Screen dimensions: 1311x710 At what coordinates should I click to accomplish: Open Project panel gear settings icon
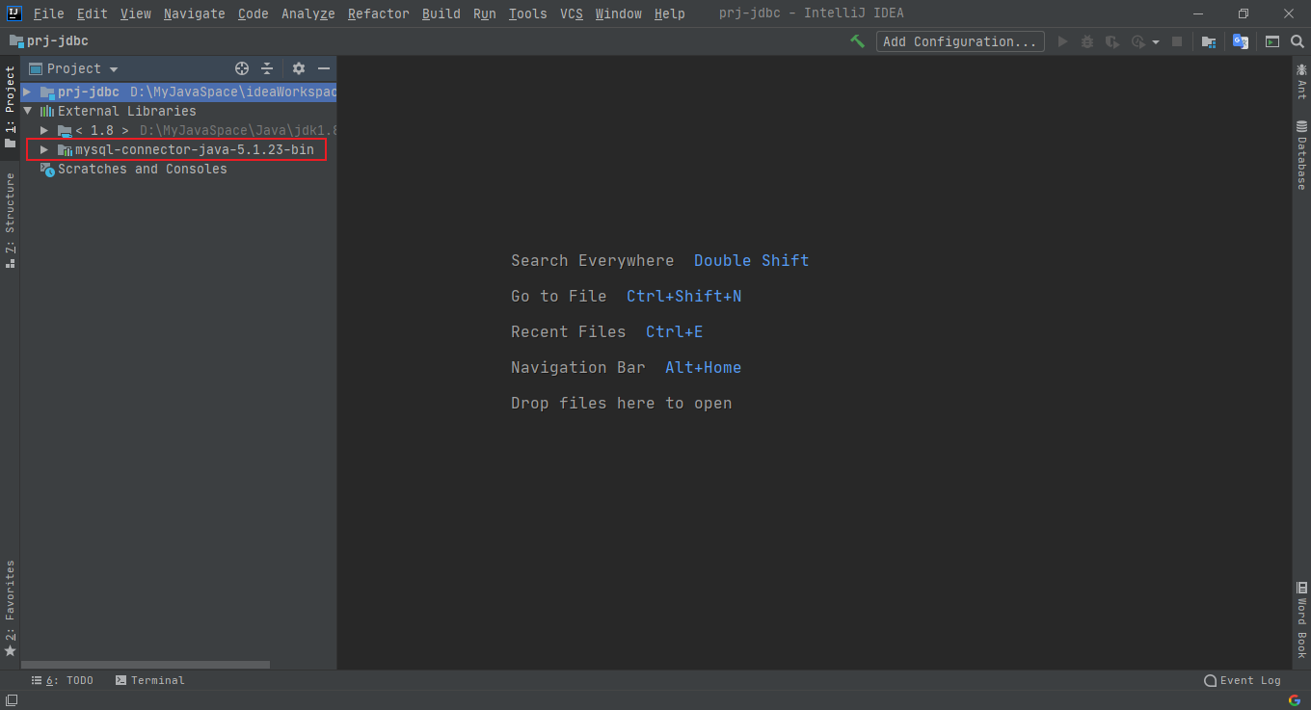(299, 68)
